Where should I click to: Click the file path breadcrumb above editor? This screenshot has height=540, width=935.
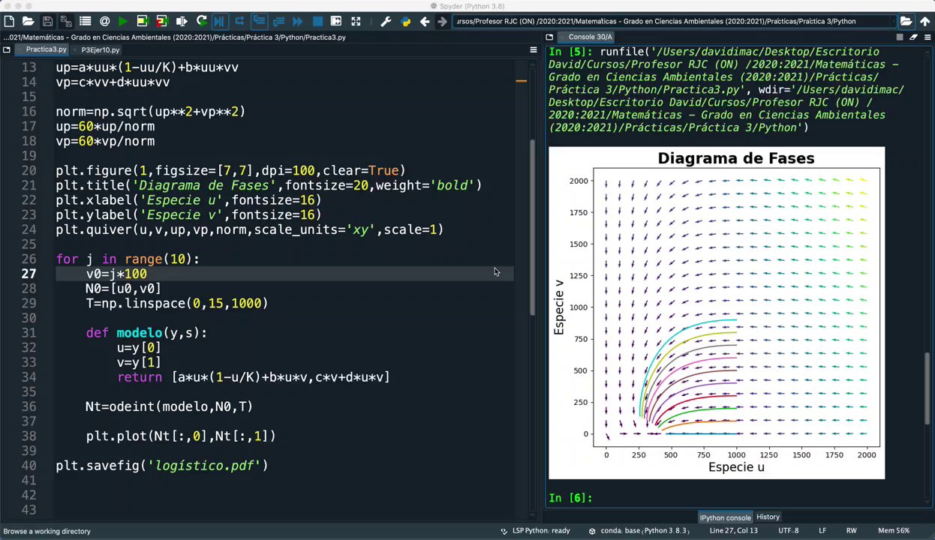click(x=175, y=37)
